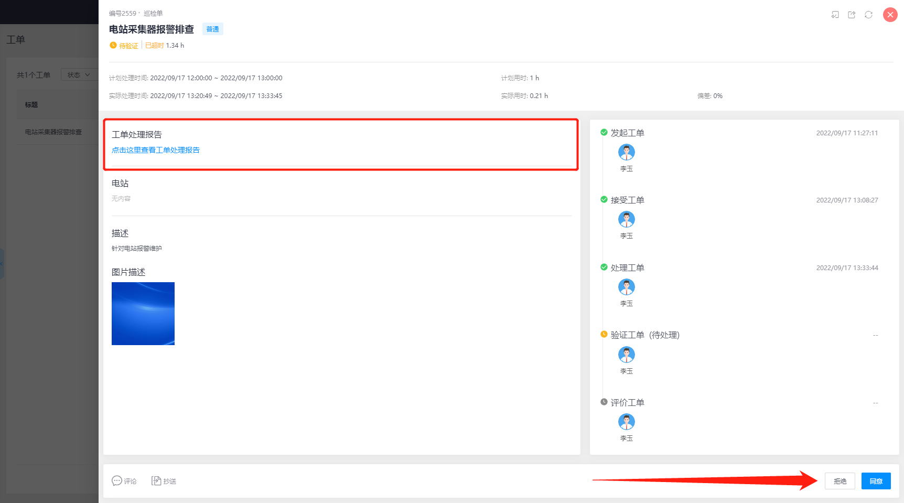904x503 pixels.
Task: Click the 评论 comment icon
Action: [117, 481]
